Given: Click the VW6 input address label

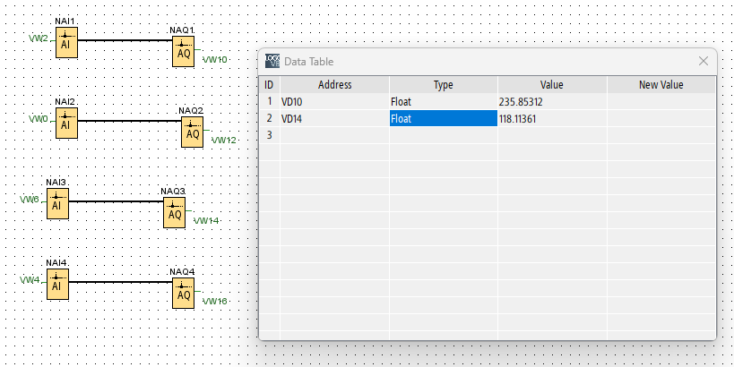Looking at the screenshot, I should point(30,200).
